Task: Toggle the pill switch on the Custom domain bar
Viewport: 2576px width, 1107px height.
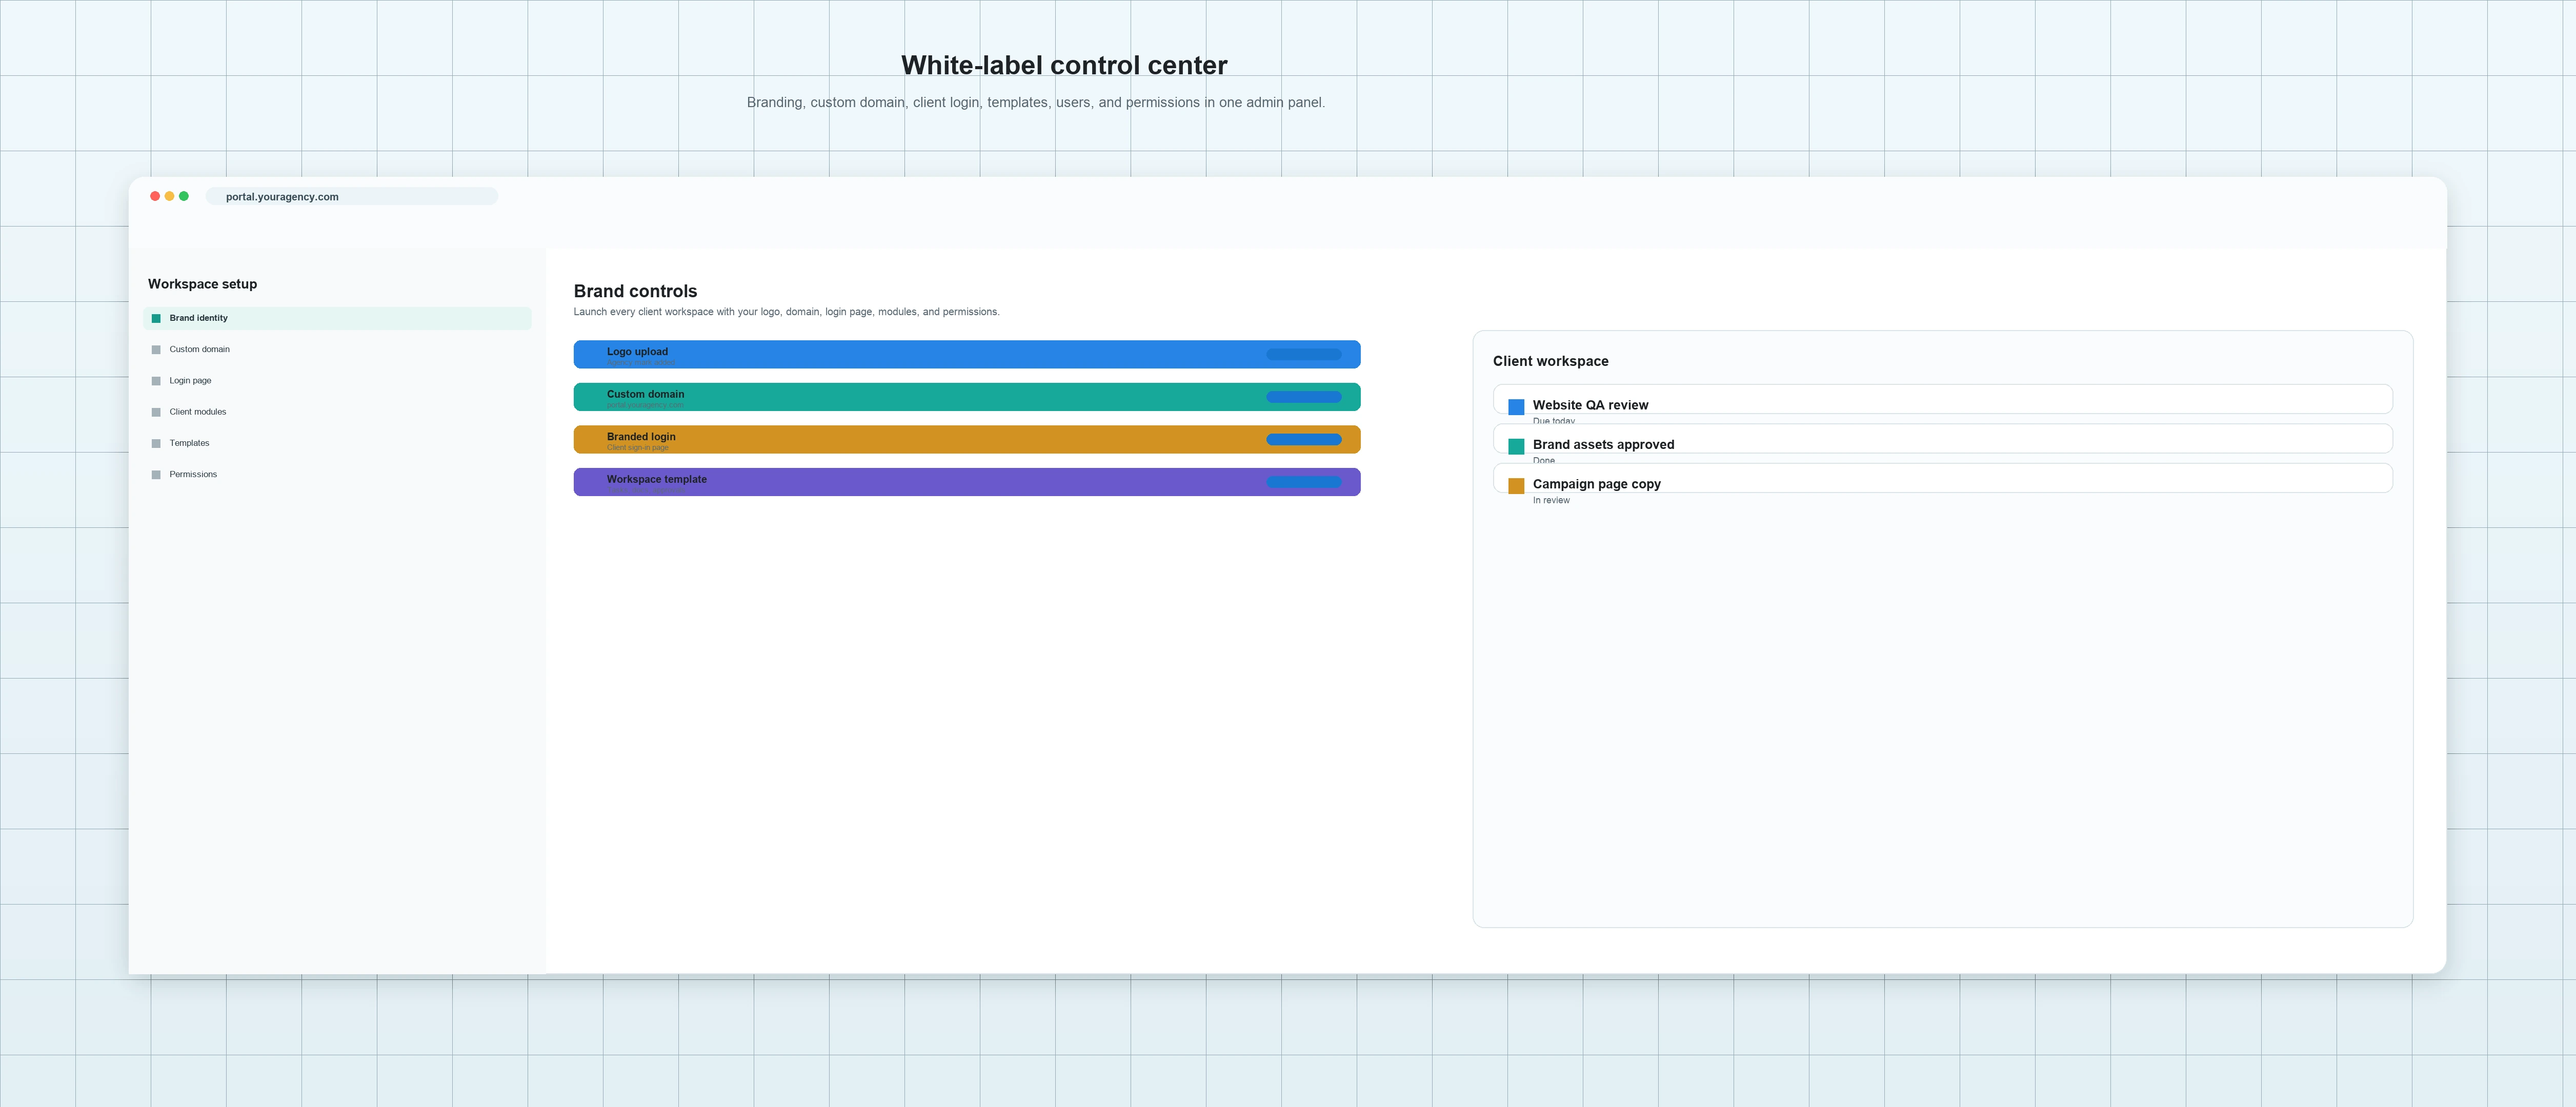Action: click(x=1304, y=397)
